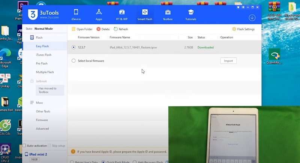The height and width of the screenshot is (163, 300).
Task: Click the Status column header
Action: tap(201, 37)
